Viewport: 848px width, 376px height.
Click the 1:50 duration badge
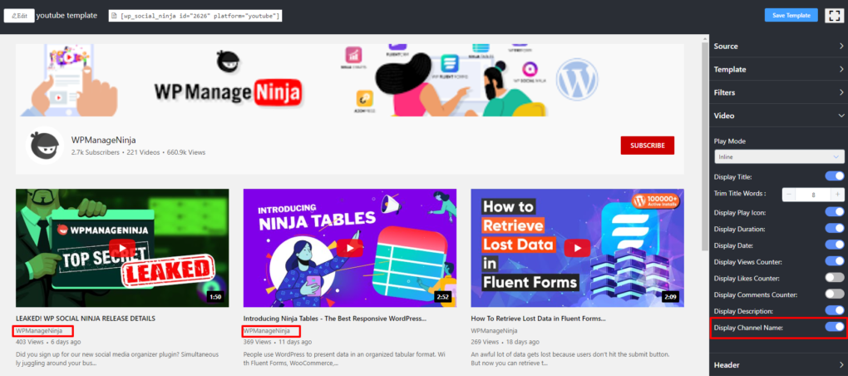point(215,296)
